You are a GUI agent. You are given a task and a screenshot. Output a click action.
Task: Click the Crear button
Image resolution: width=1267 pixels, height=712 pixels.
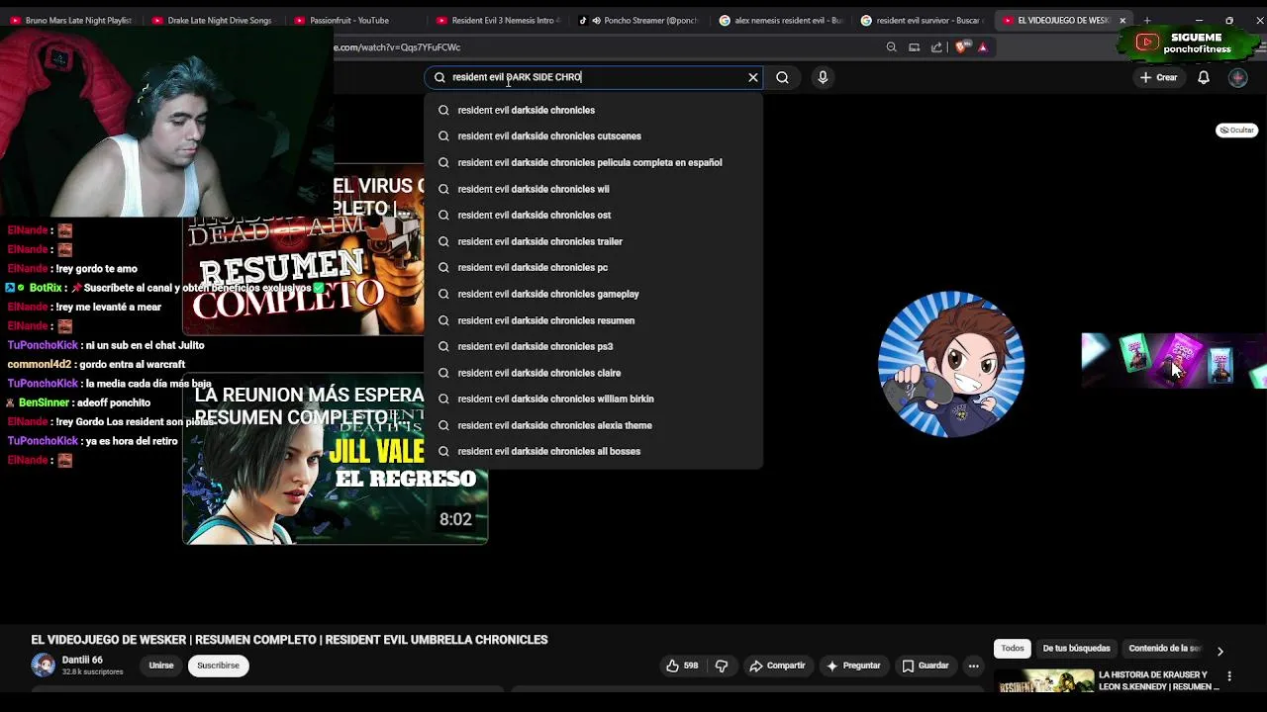pyautogui.click(x=1158, y=77)
